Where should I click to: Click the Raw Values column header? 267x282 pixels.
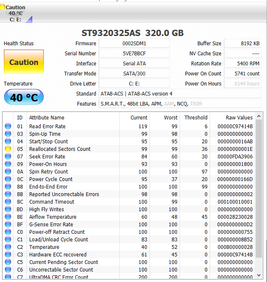233,118
